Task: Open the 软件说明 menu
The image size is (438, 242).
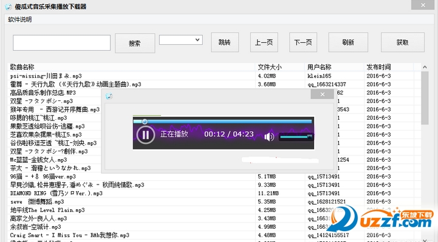Action: 20,19
